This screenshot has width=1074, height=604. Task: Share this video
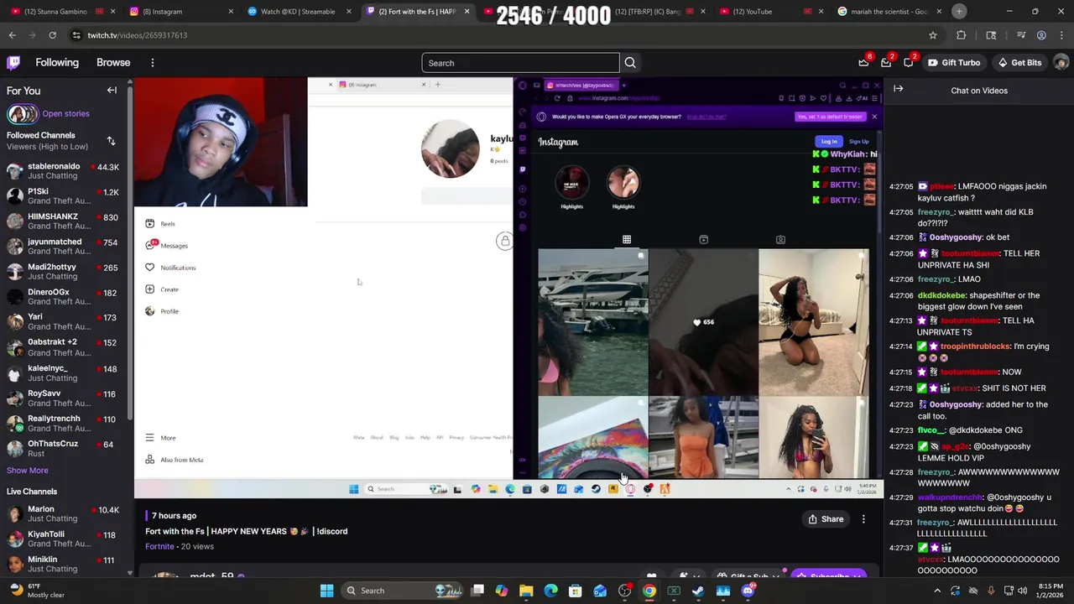pyautogui.click(x=826, y=519)
